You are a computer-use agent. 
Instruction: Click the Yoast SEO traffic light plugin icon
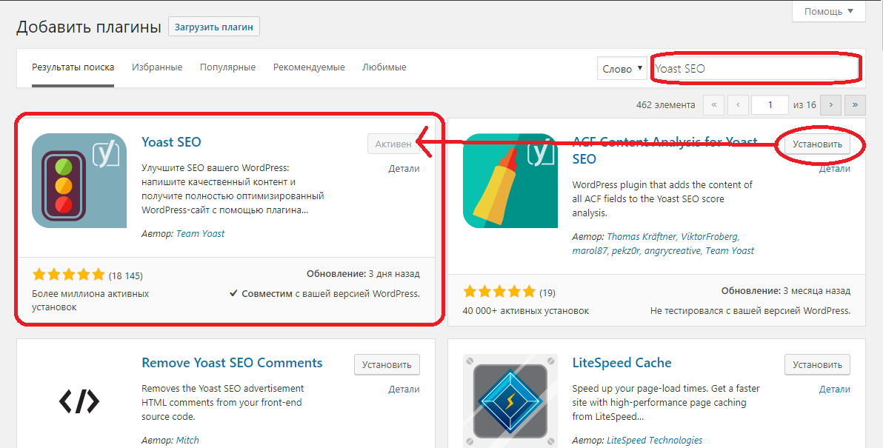[x=79, y=181]
